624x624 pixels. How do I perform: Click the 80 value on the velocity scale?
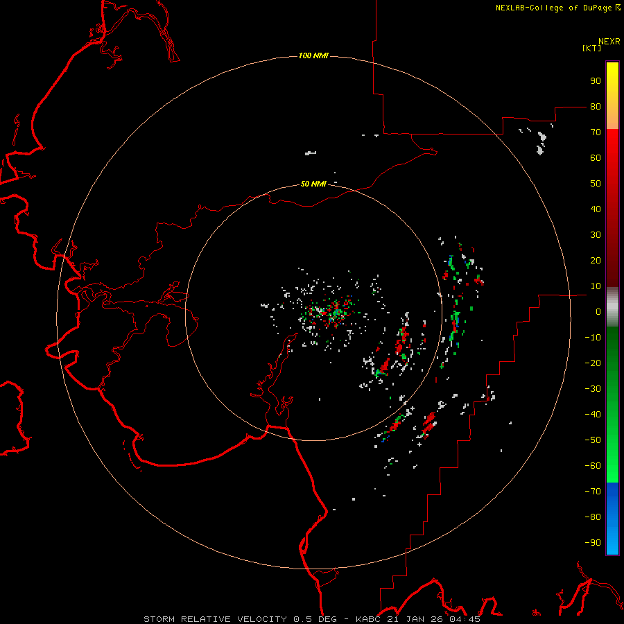point(596,107)
